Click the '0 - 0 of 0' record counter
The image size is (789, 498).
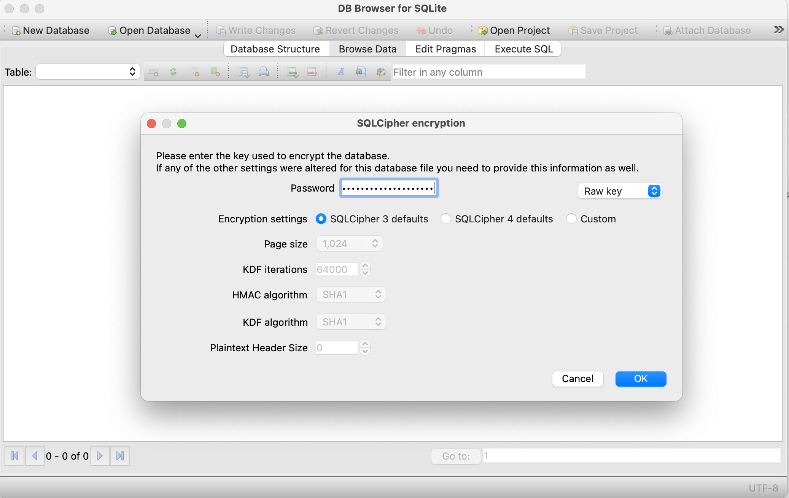[x=67, y=456]
